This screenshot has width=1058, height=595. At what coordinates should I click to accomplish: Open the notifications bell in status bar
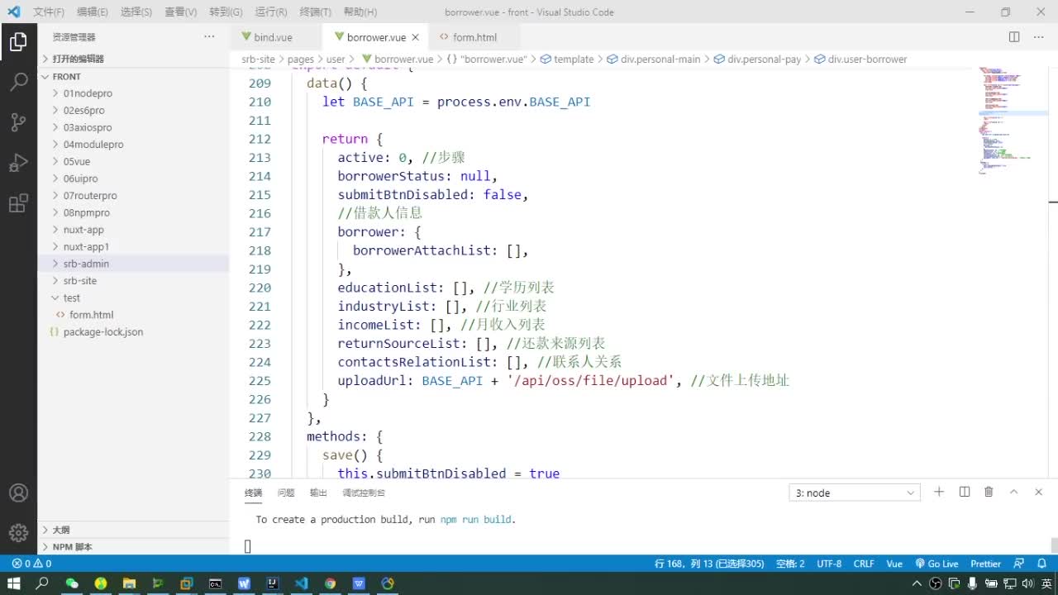click(1043, 564)
